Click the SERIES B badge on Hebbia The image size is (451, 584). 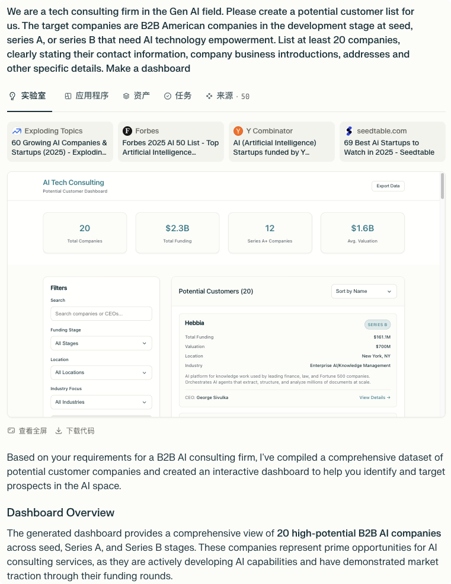click(x=378, y=324)
